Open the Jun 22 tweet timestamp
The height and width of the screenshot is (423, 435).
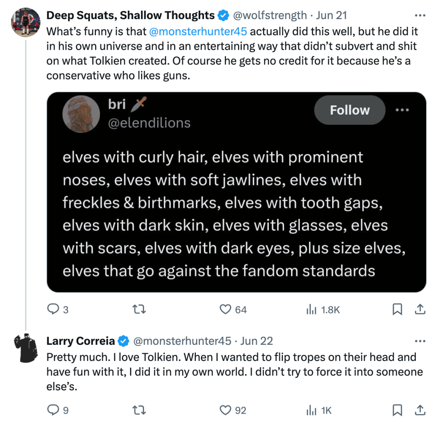click(x=257, y=341)
